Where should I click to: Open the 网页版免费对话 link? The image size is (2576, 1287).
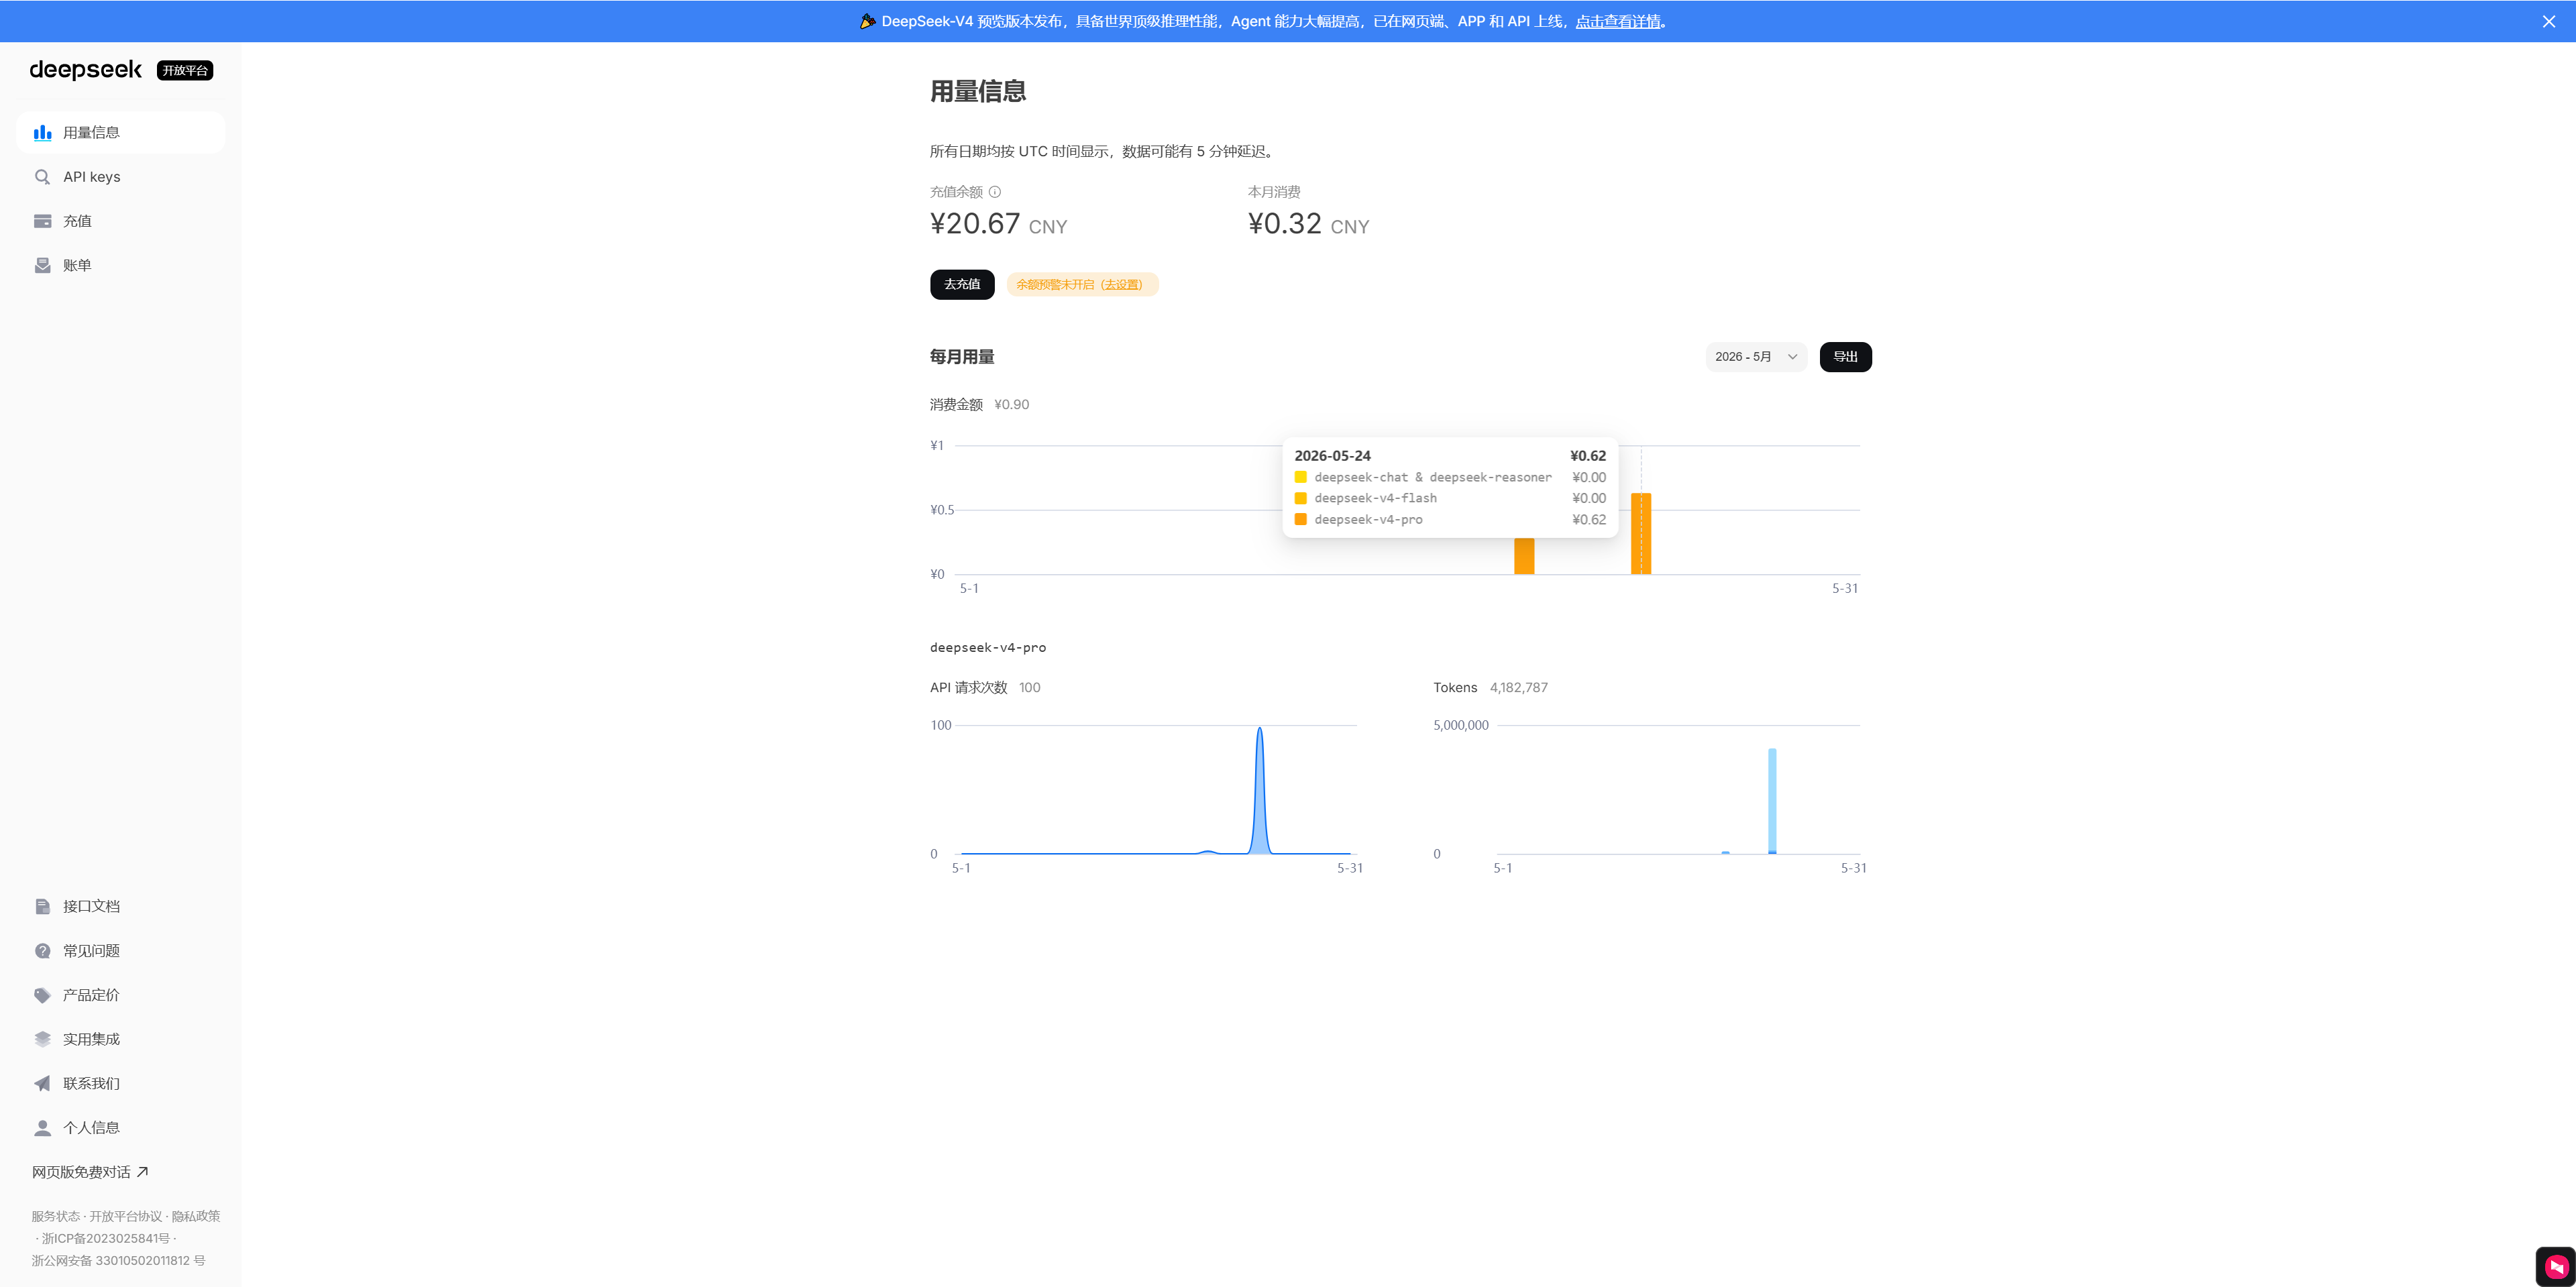coord(89,1172)
